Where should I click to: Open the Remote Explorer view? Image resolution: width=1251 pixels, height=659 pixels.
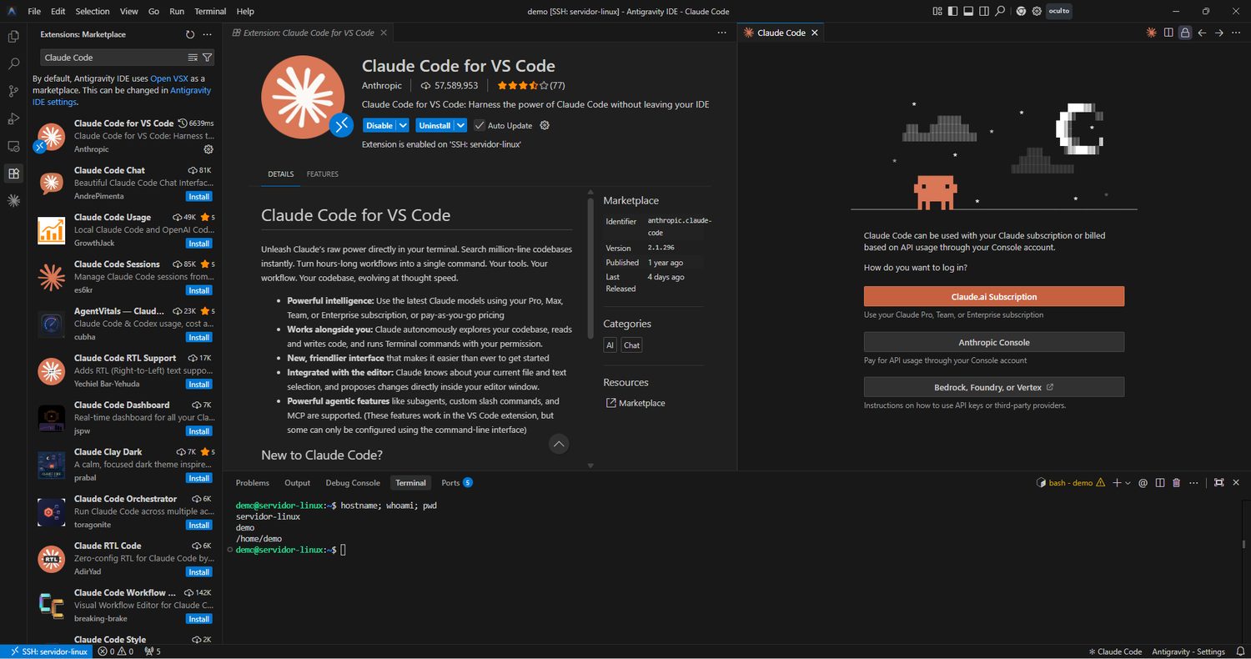13,146
